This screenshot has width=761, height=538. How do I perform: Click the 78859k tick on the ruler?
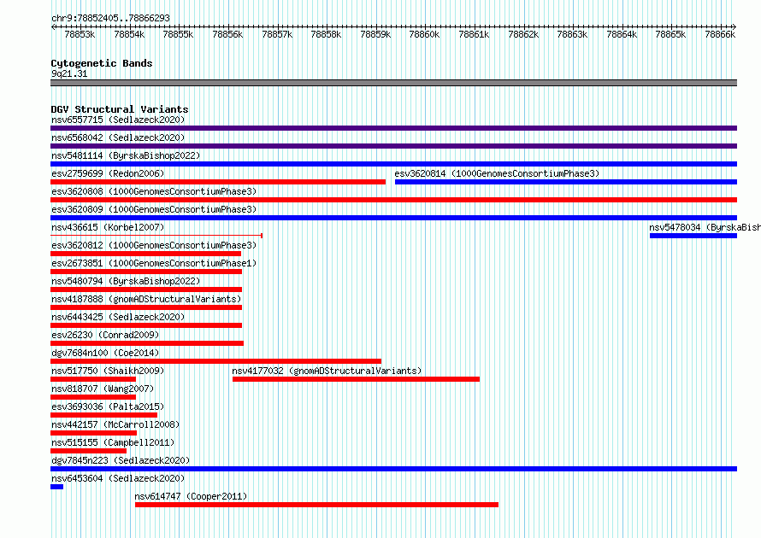click(x=375, y=34)
